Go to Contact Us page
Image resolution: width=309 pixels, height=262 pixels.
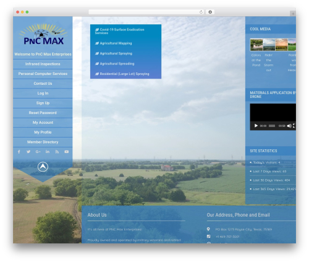pos(43,84)
